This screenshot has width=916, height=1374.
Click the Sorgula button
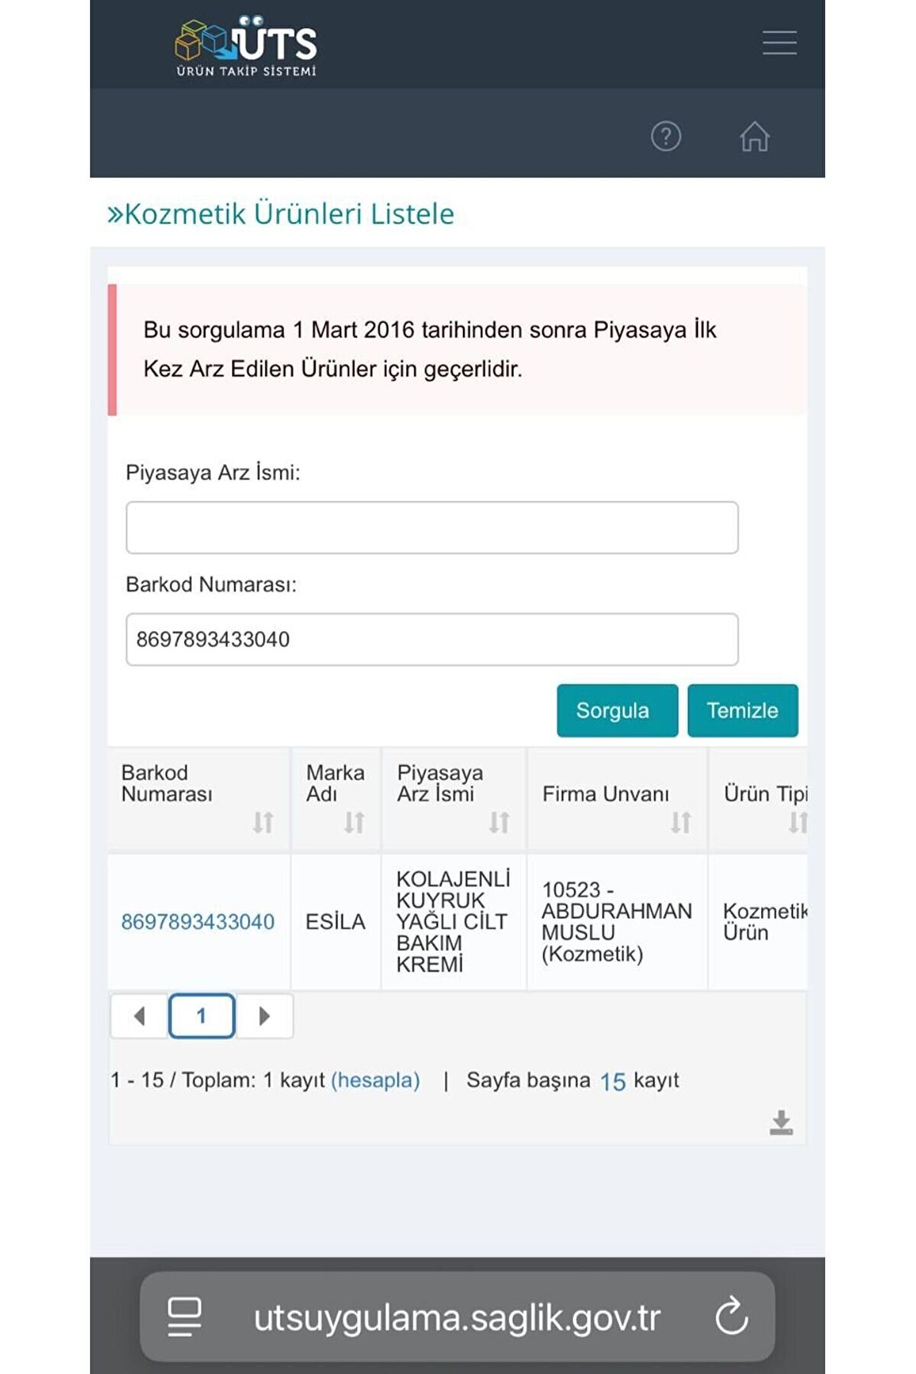[x=617, y=711]
